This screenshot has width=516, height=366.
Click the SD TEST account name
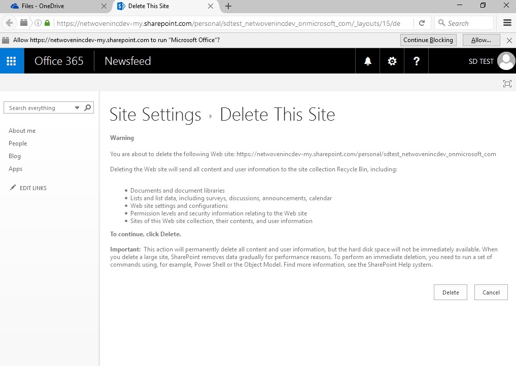click(481, 61)
